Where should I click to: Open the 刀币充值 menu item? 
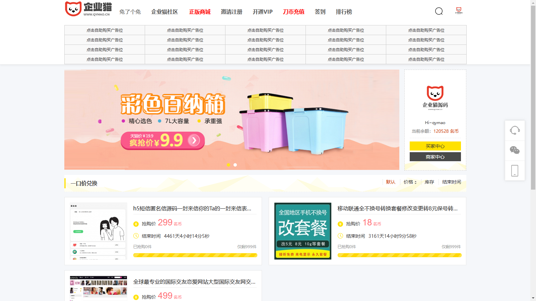pos(293,12)
